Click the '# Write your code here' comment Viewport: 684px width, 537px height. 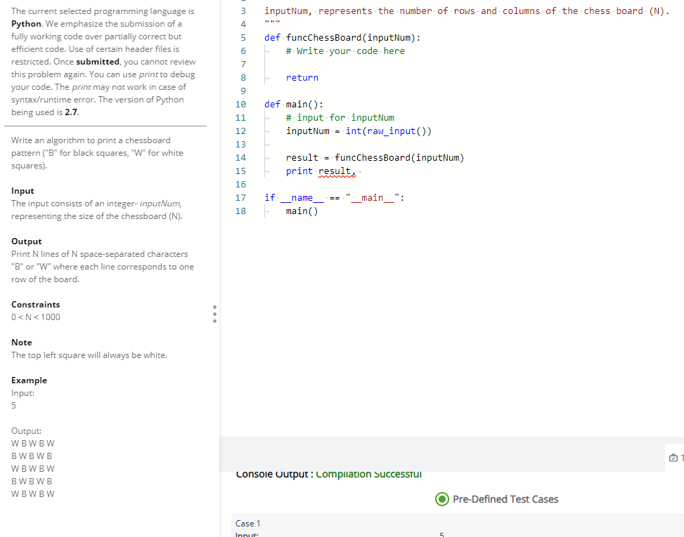tap(345, 51)
